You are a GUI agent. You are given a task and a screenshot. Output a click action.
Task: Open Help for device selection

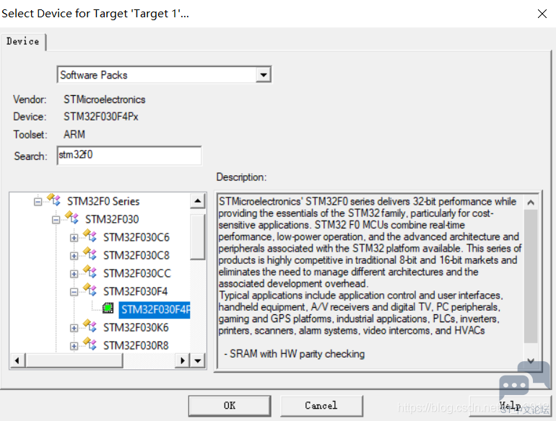tap(510, 405)
